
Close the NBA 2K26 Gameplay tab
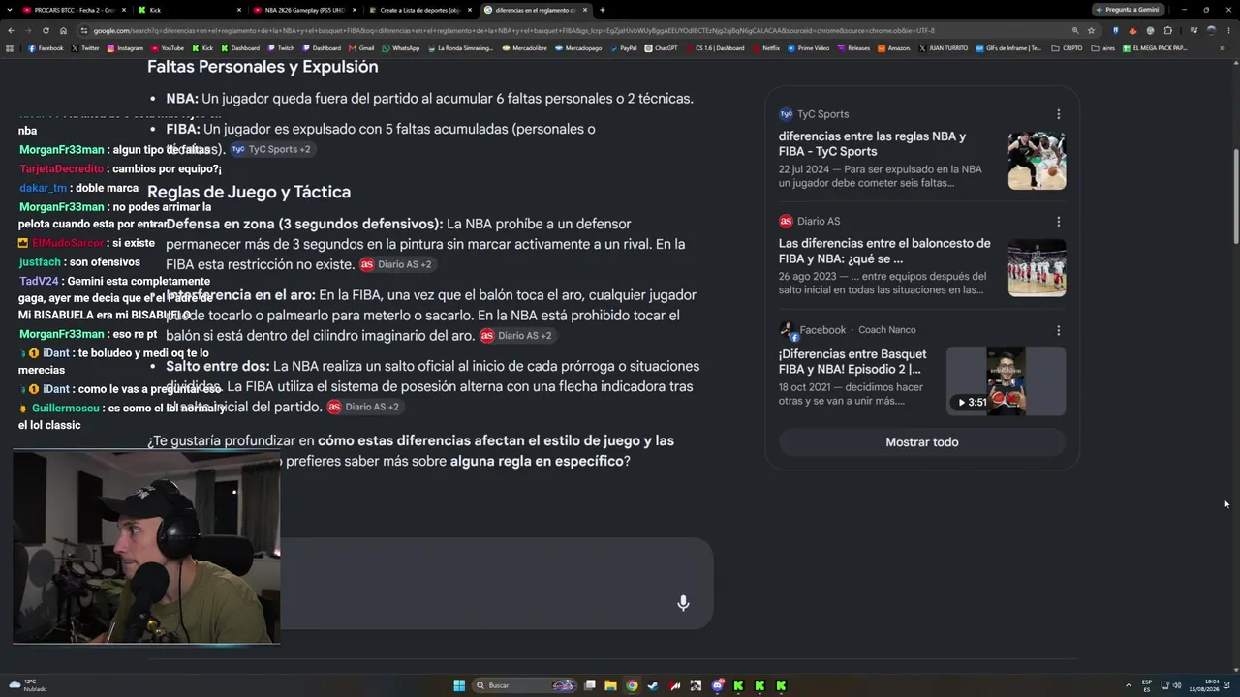[x=355, y=10]
